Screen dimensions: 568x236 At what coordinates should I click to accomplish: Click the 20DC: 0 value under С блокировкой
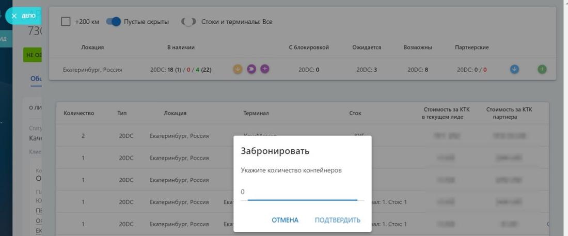pos(309,70)
